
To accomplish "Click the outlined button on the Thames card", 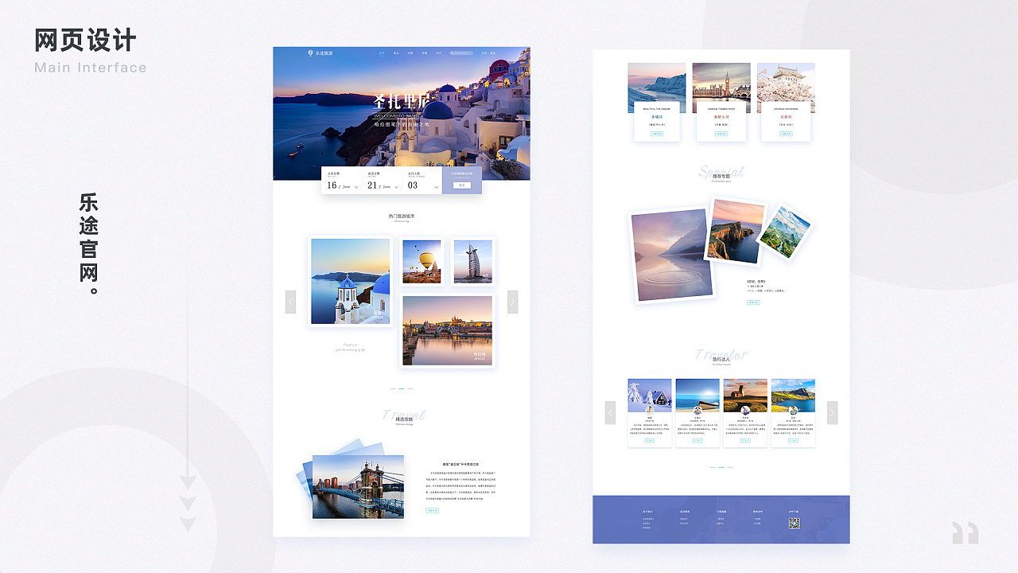I will [721, 134].
